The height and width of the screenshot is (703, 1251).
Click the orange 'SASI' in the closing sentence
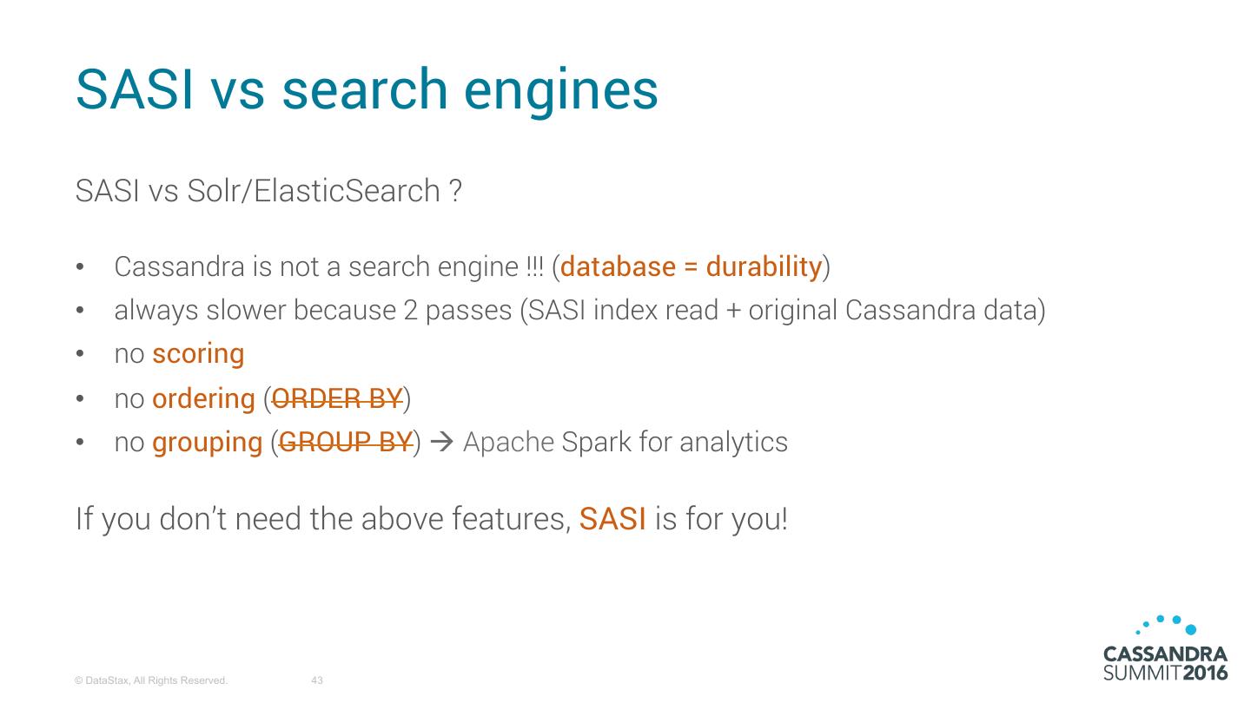(612, 519)
